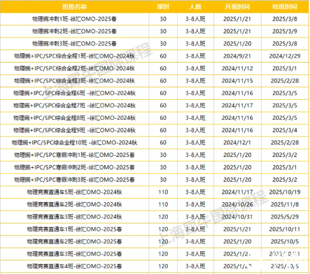Select the 班级名称 column header

74,7
